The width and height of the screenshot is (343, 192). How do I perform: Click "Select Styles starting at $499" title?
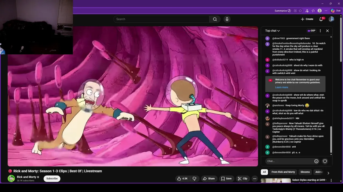click(x=309, y=180)
